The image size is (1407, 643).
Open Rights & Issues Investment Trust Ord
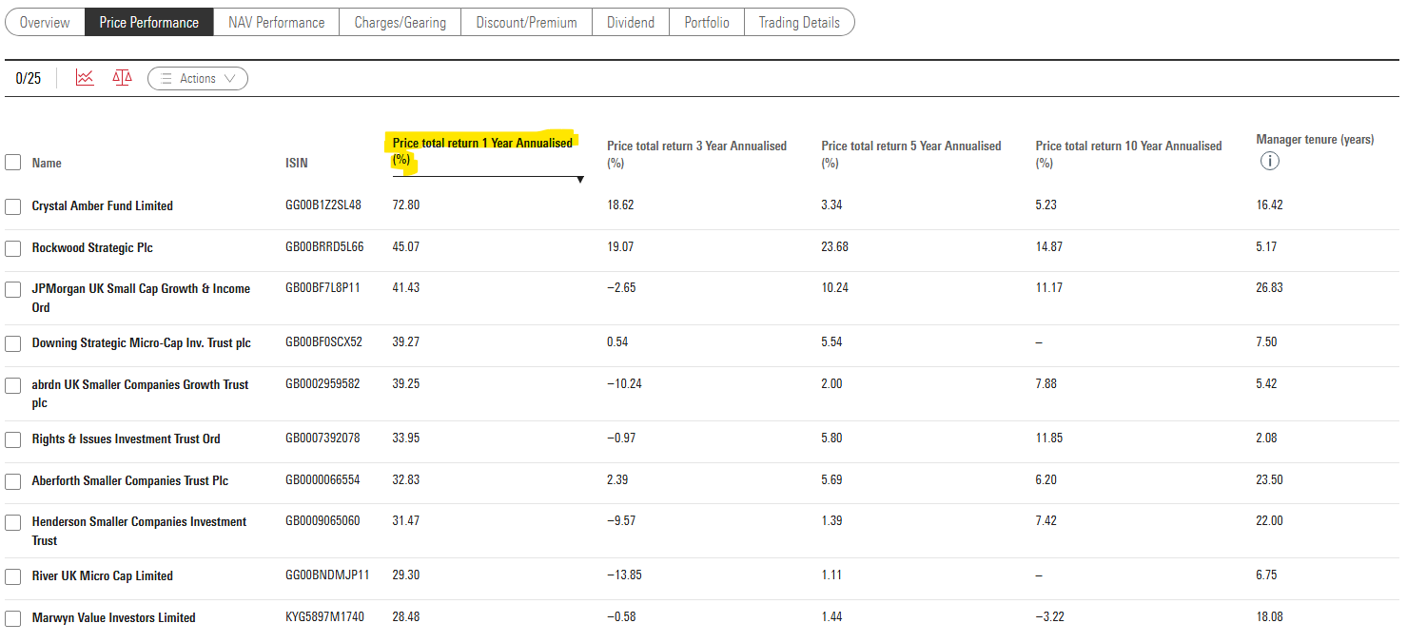(x=127, y=438)
